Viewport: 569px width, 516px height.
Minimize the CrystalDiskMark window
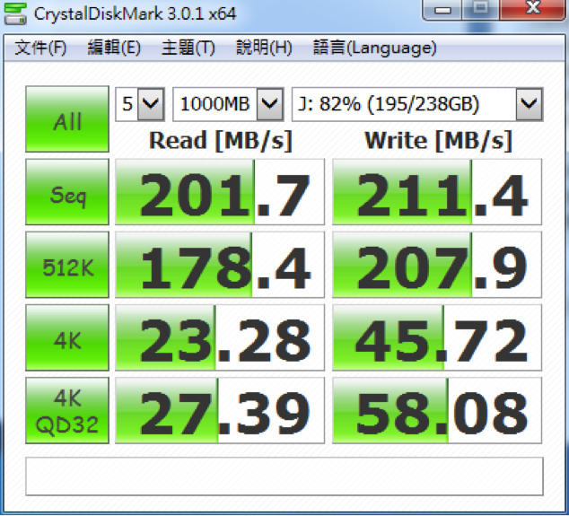442,10
